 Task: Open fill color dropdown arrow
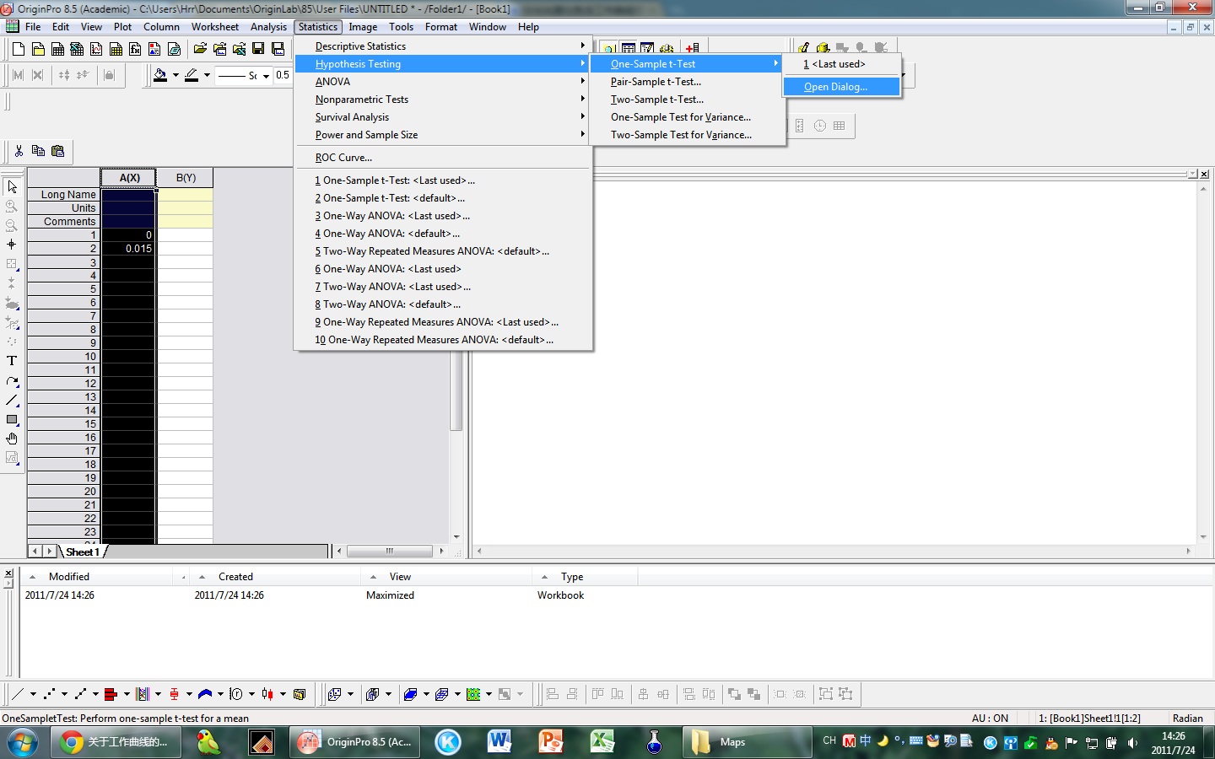[x=175, y=75]
